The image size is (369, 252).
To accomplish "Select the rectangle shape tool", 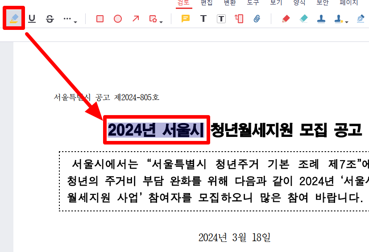I will (x=100, y=19).
